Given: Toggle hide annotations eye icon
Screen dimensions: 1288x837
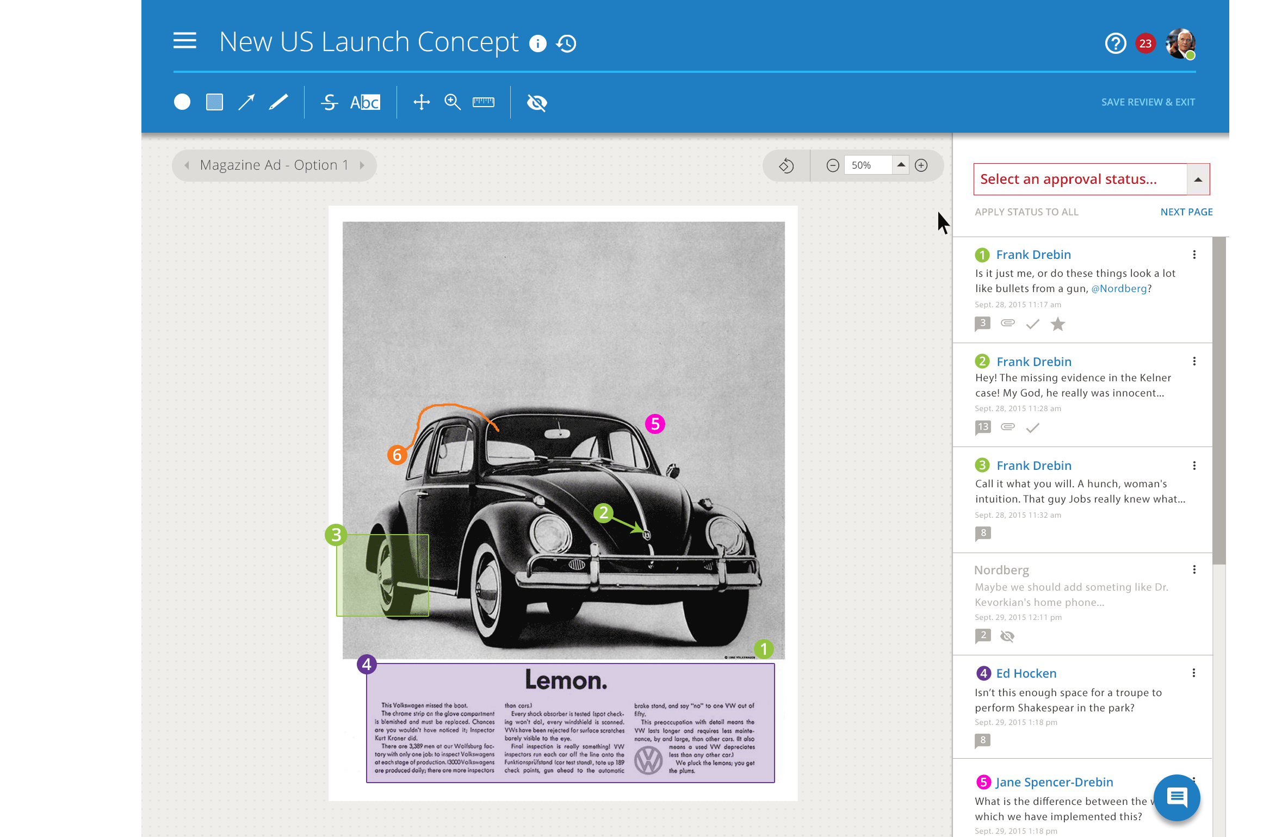Looking at the screenshot, I should coord(537,102).
